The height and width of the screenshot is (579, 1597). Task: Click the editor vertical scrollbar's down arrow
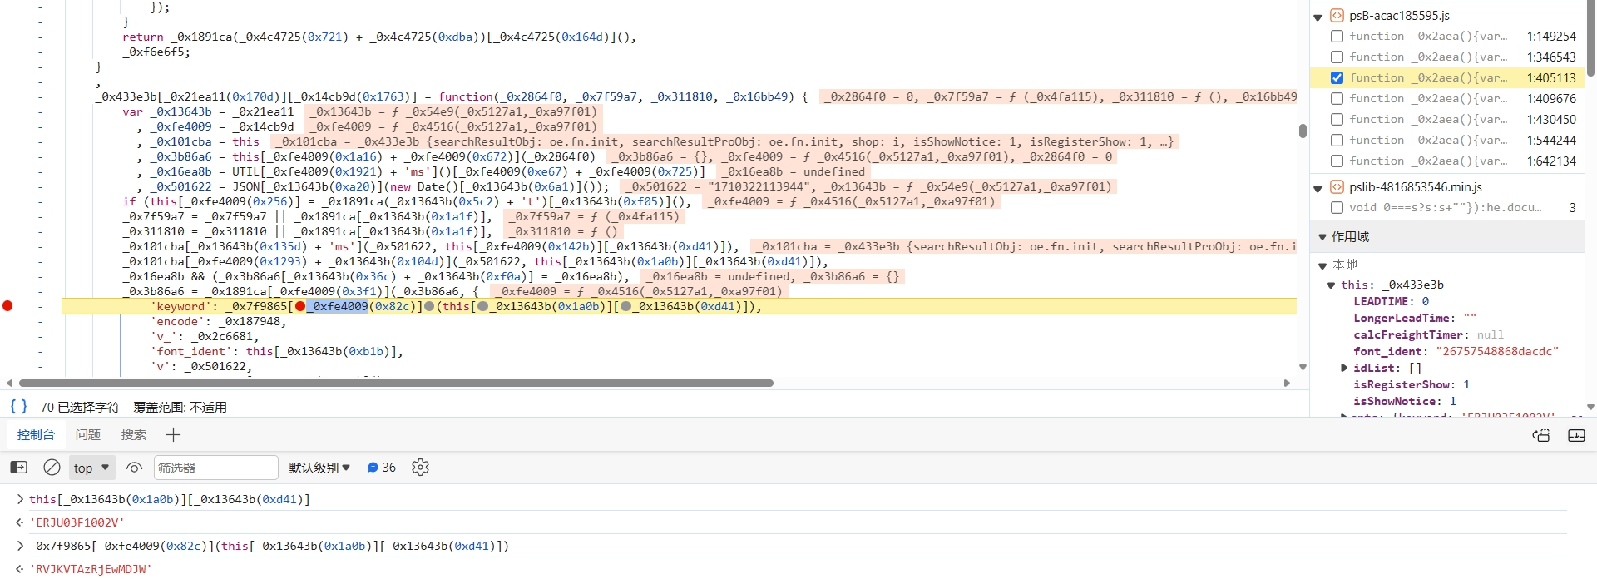[1303, 367]
